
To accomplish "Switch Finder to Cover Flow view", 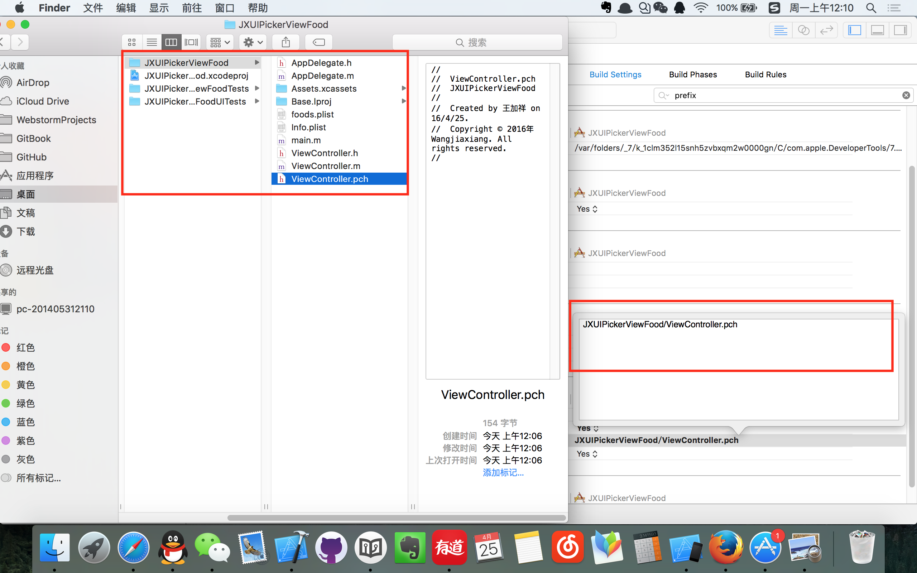I will coord(191,43).
